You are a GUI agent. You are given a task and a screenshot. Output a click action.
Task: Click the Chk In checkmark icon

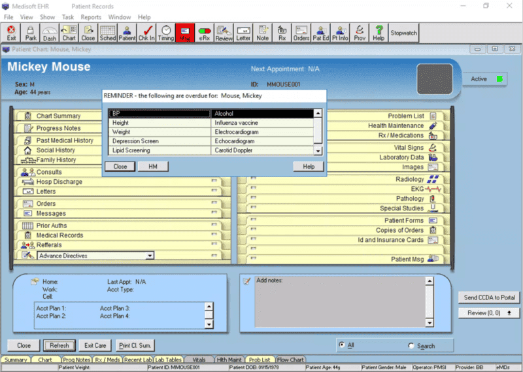(146, 33)
